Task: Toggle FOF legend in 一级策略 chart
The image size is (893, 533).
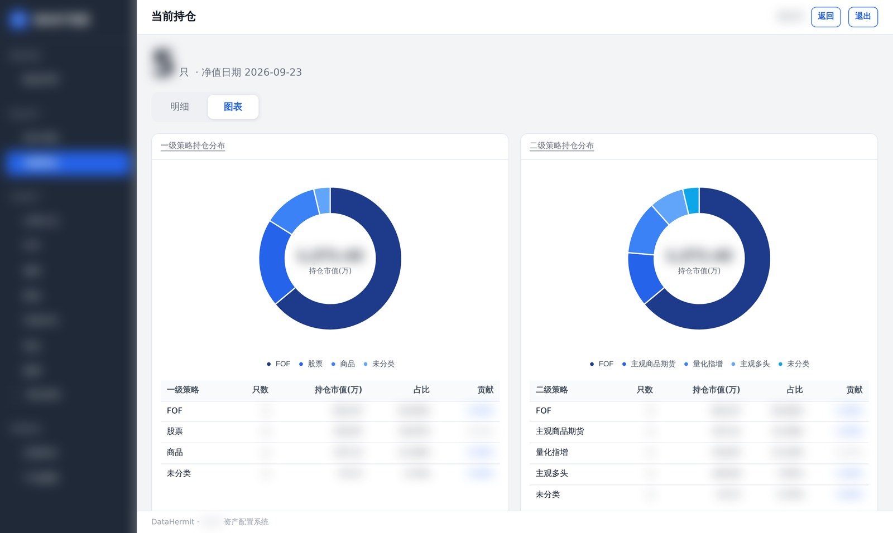Action: (279, 364)
